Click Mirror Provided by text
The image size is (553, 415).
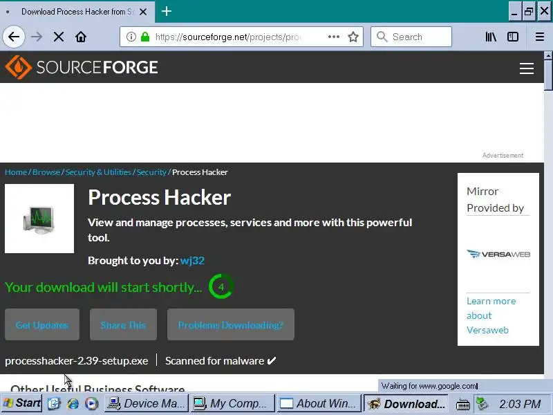pyautogui.click(x=496, y=200)
